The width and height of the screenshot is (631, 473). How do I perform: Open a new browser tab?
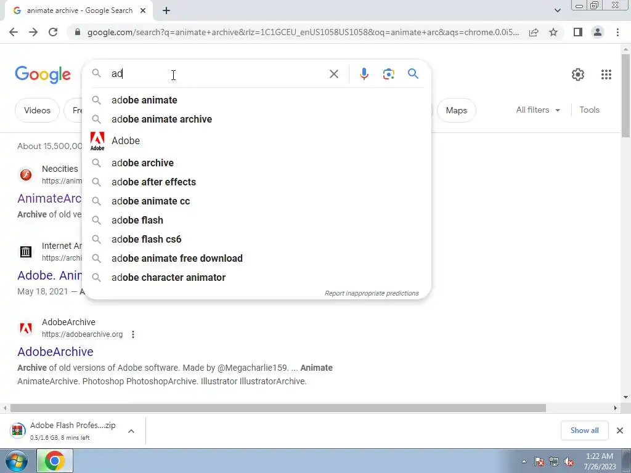[x=166, y=11]
